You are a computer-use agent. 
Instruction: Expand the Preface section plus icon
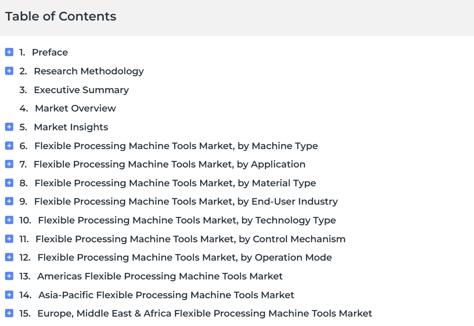[x=9, y=52]
